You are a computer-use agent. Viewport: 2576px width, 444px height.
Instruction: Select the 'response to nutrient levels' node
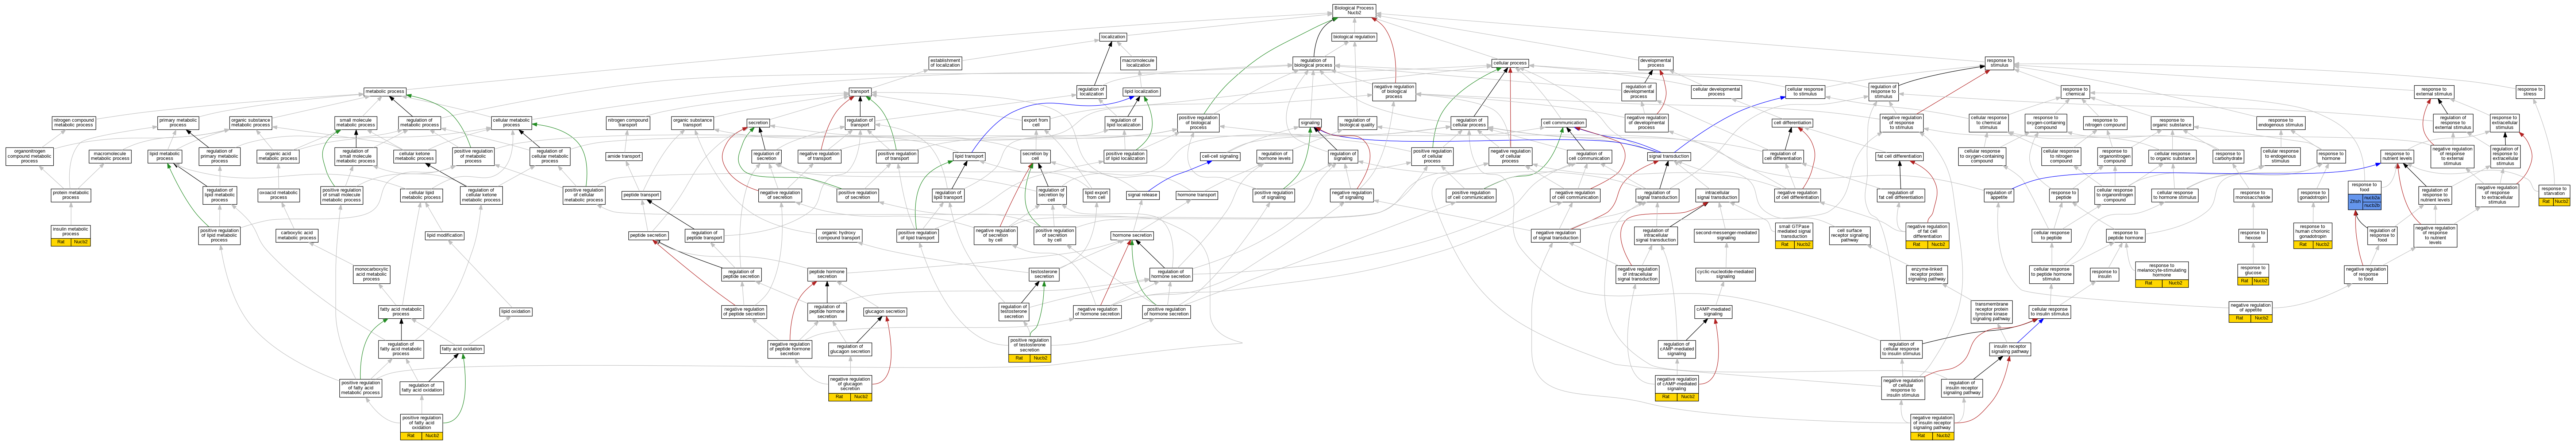[x=2396, y=157]
